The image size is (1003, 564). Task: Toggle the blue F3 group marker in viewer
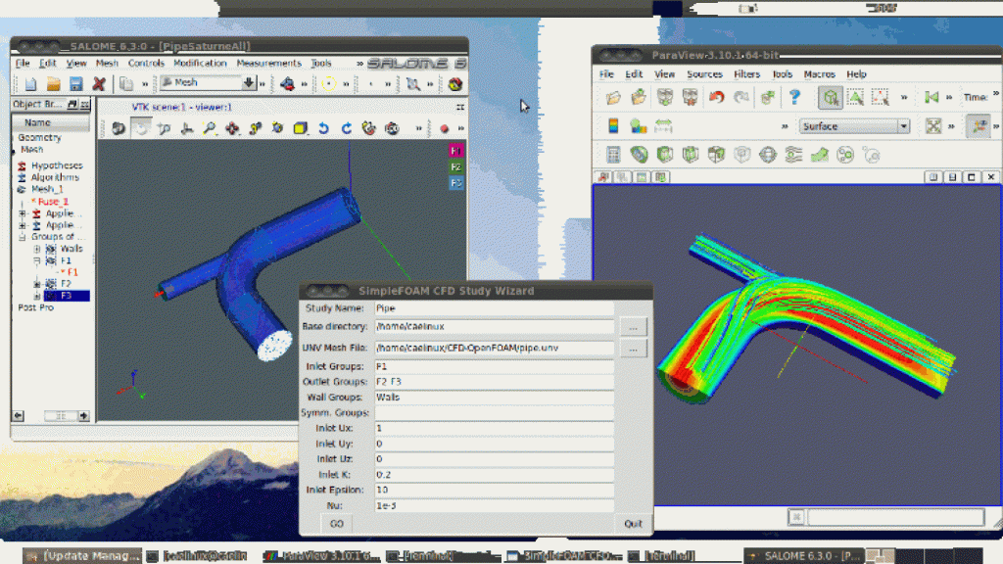coord(455,183)
